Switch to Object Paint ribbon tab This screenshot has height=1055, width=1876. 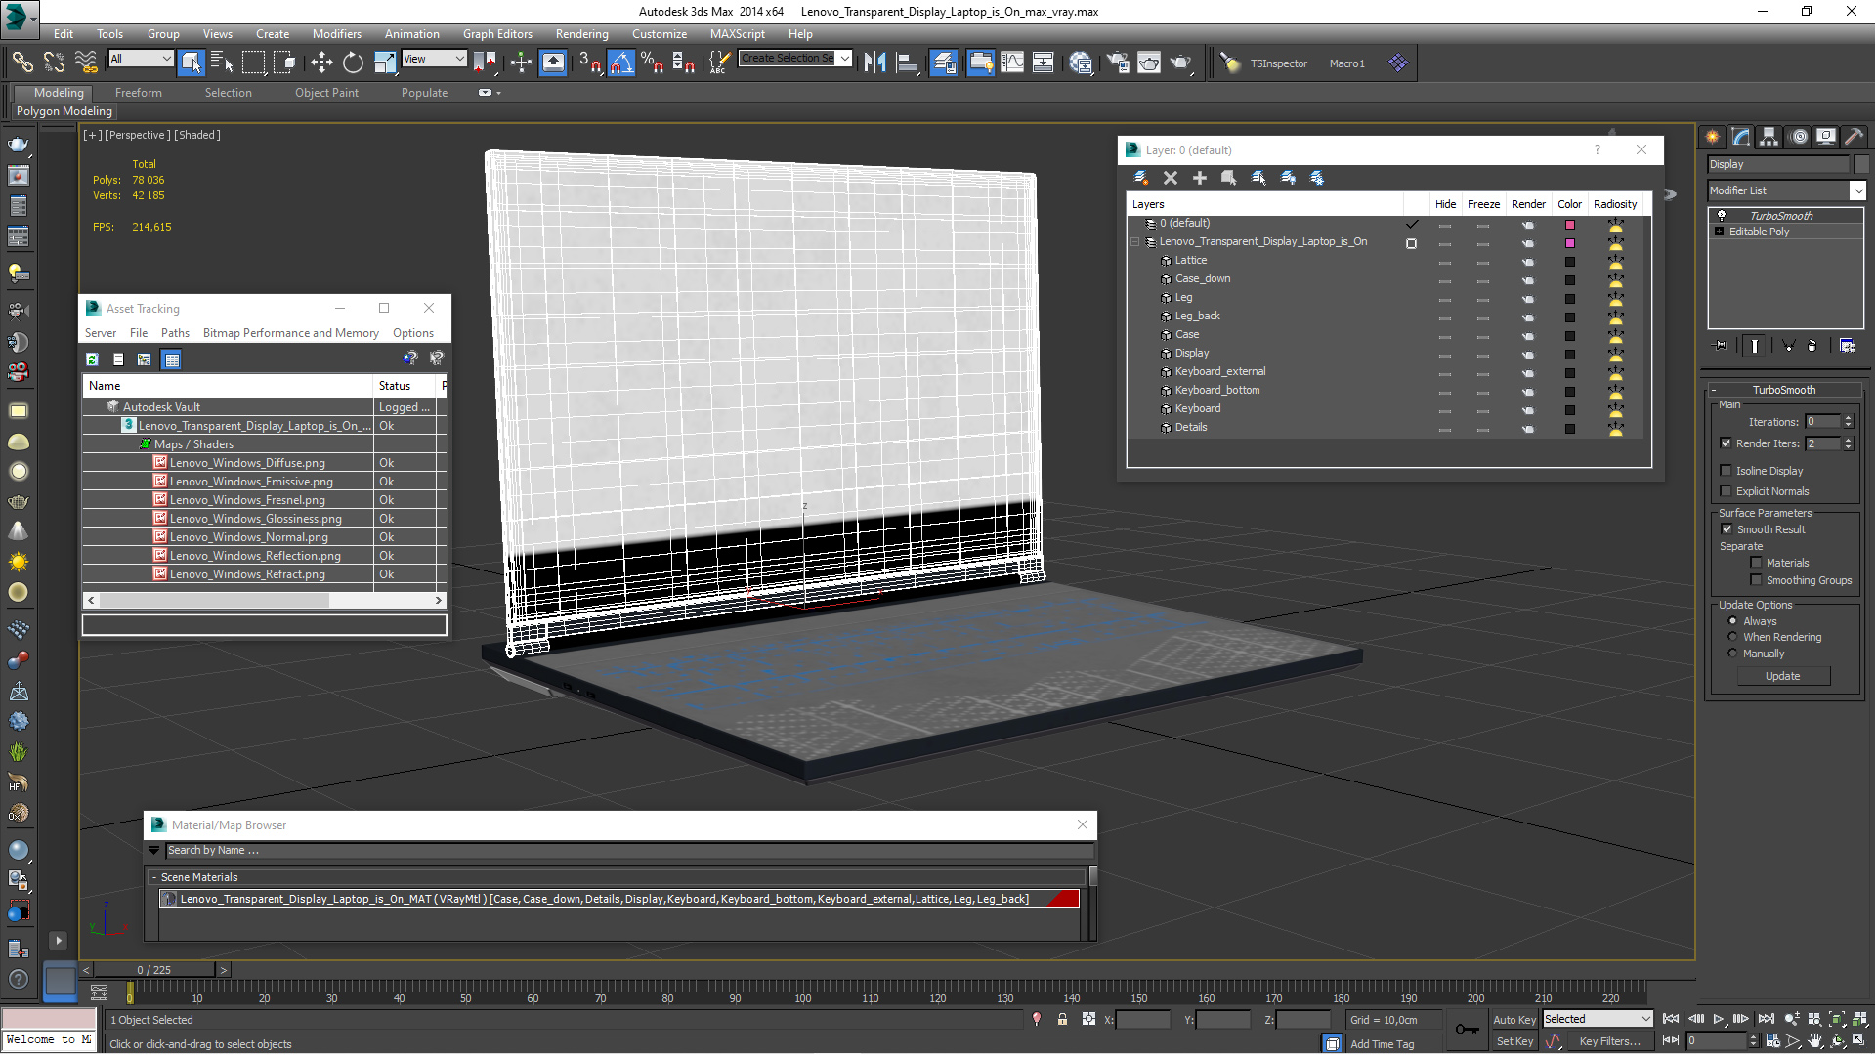(x=327, y=93)
